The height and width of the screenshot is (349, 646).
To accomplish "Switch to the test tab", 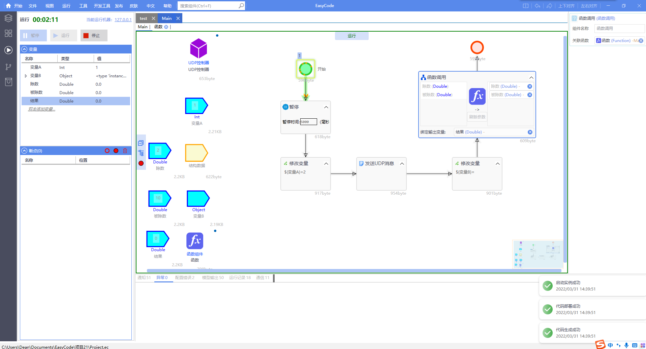I will coord(144,18).
